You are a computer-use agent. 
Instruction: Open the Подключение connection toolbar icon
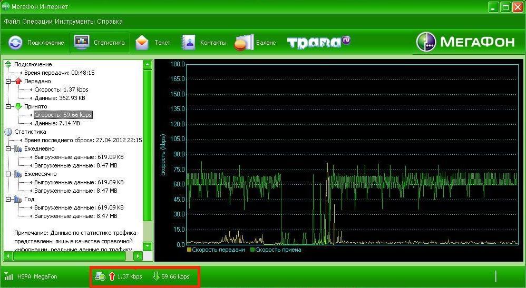click(16, 43)
